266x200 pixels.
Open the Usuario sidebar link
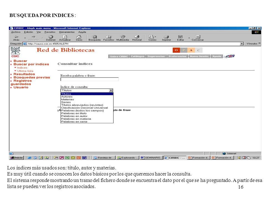tap(21, 87)
